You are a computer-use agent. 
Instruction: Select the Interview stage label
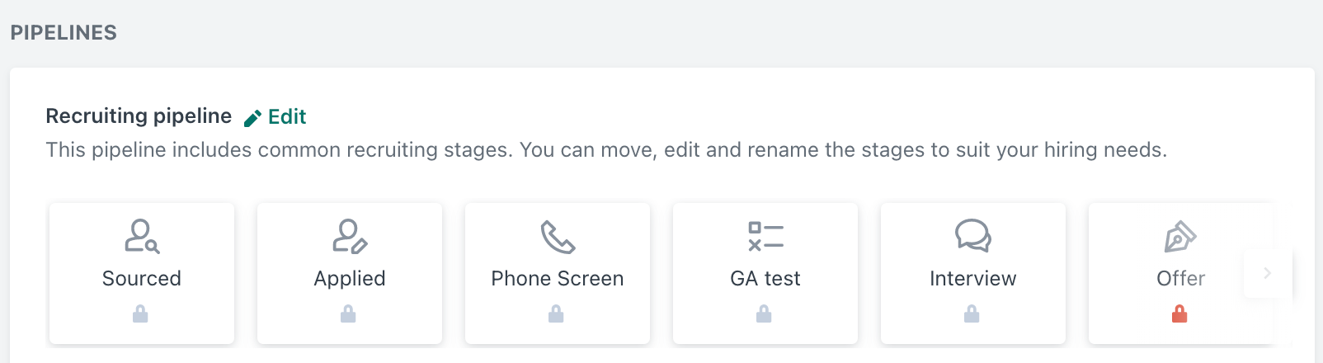point(973,279)
